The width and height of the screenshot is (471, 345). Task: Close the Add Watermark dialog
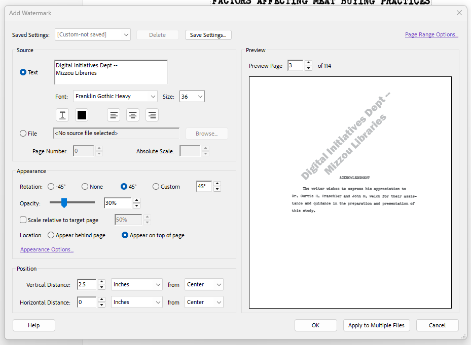click(x=459, y=13)
